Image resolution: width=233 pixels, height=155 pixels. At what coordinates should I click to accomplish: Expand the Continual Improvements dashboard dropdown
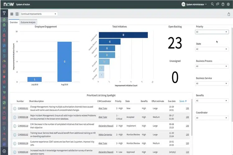tap(39, 14)
